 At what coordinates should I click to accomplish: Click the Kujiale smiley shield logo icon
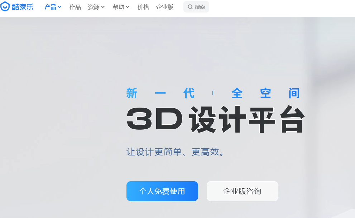tap(5, 7)
